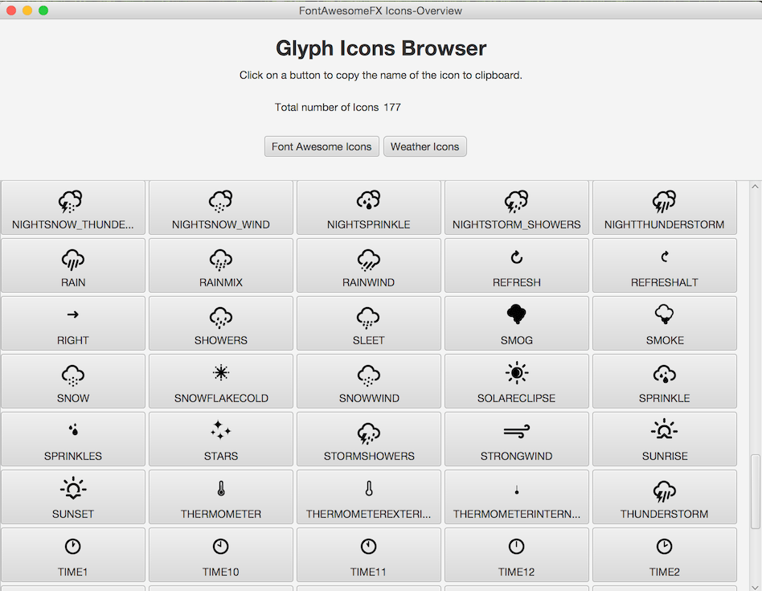
Task: Pick the SPRINKLES droplets icon
Action: 73,429
